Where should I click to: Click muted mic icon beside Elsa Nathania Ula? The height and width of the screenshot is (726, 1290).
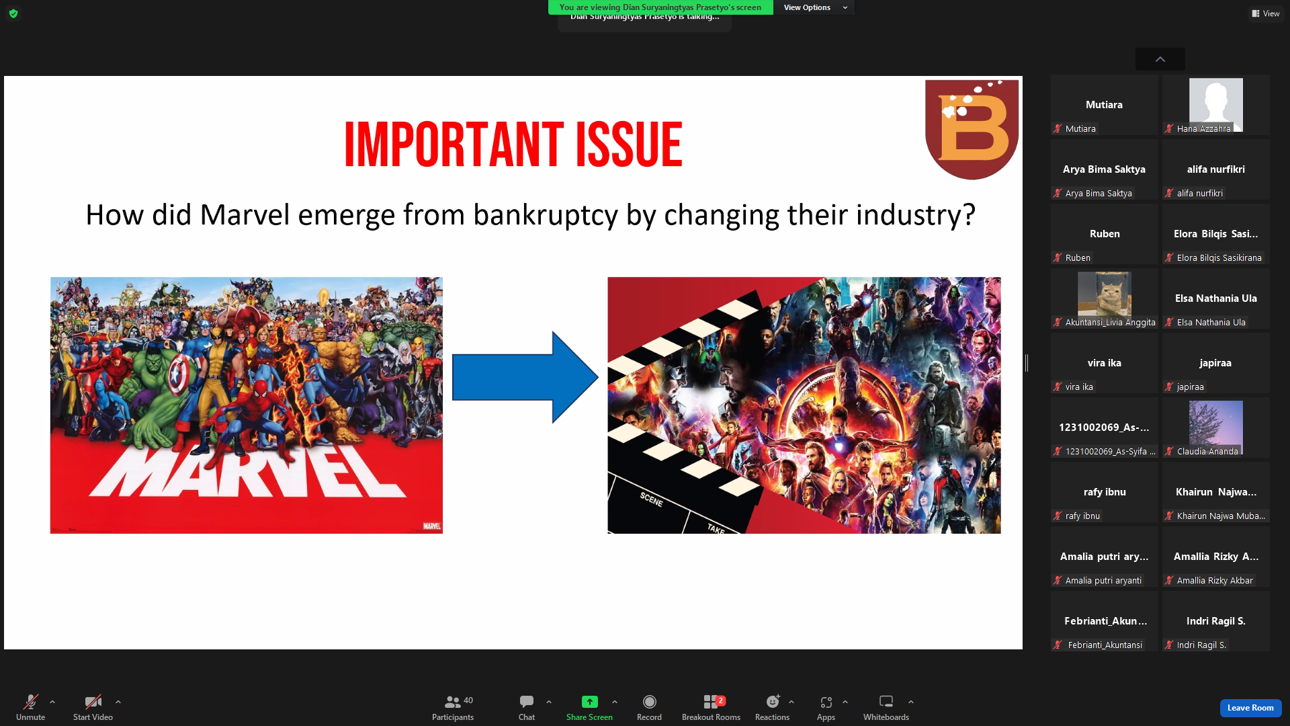1169,322
